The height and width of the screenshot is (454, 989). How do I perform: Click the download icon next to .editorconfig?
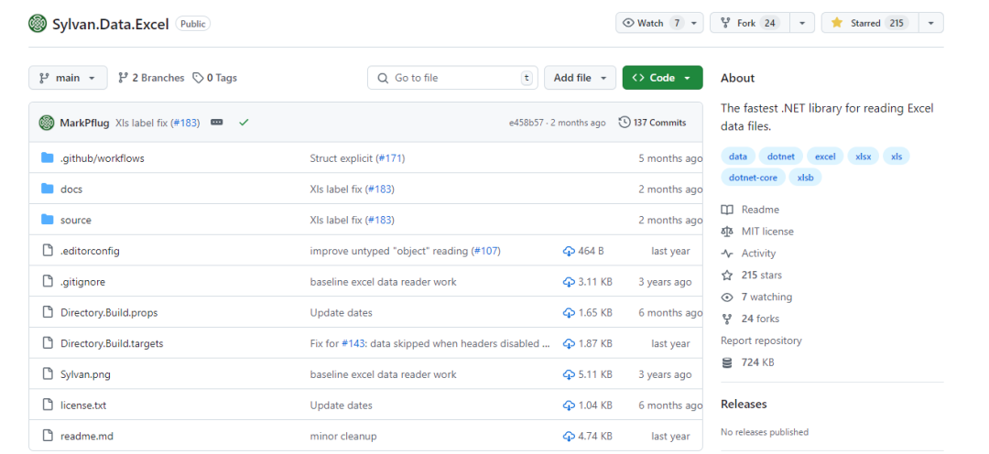[569, 251]
